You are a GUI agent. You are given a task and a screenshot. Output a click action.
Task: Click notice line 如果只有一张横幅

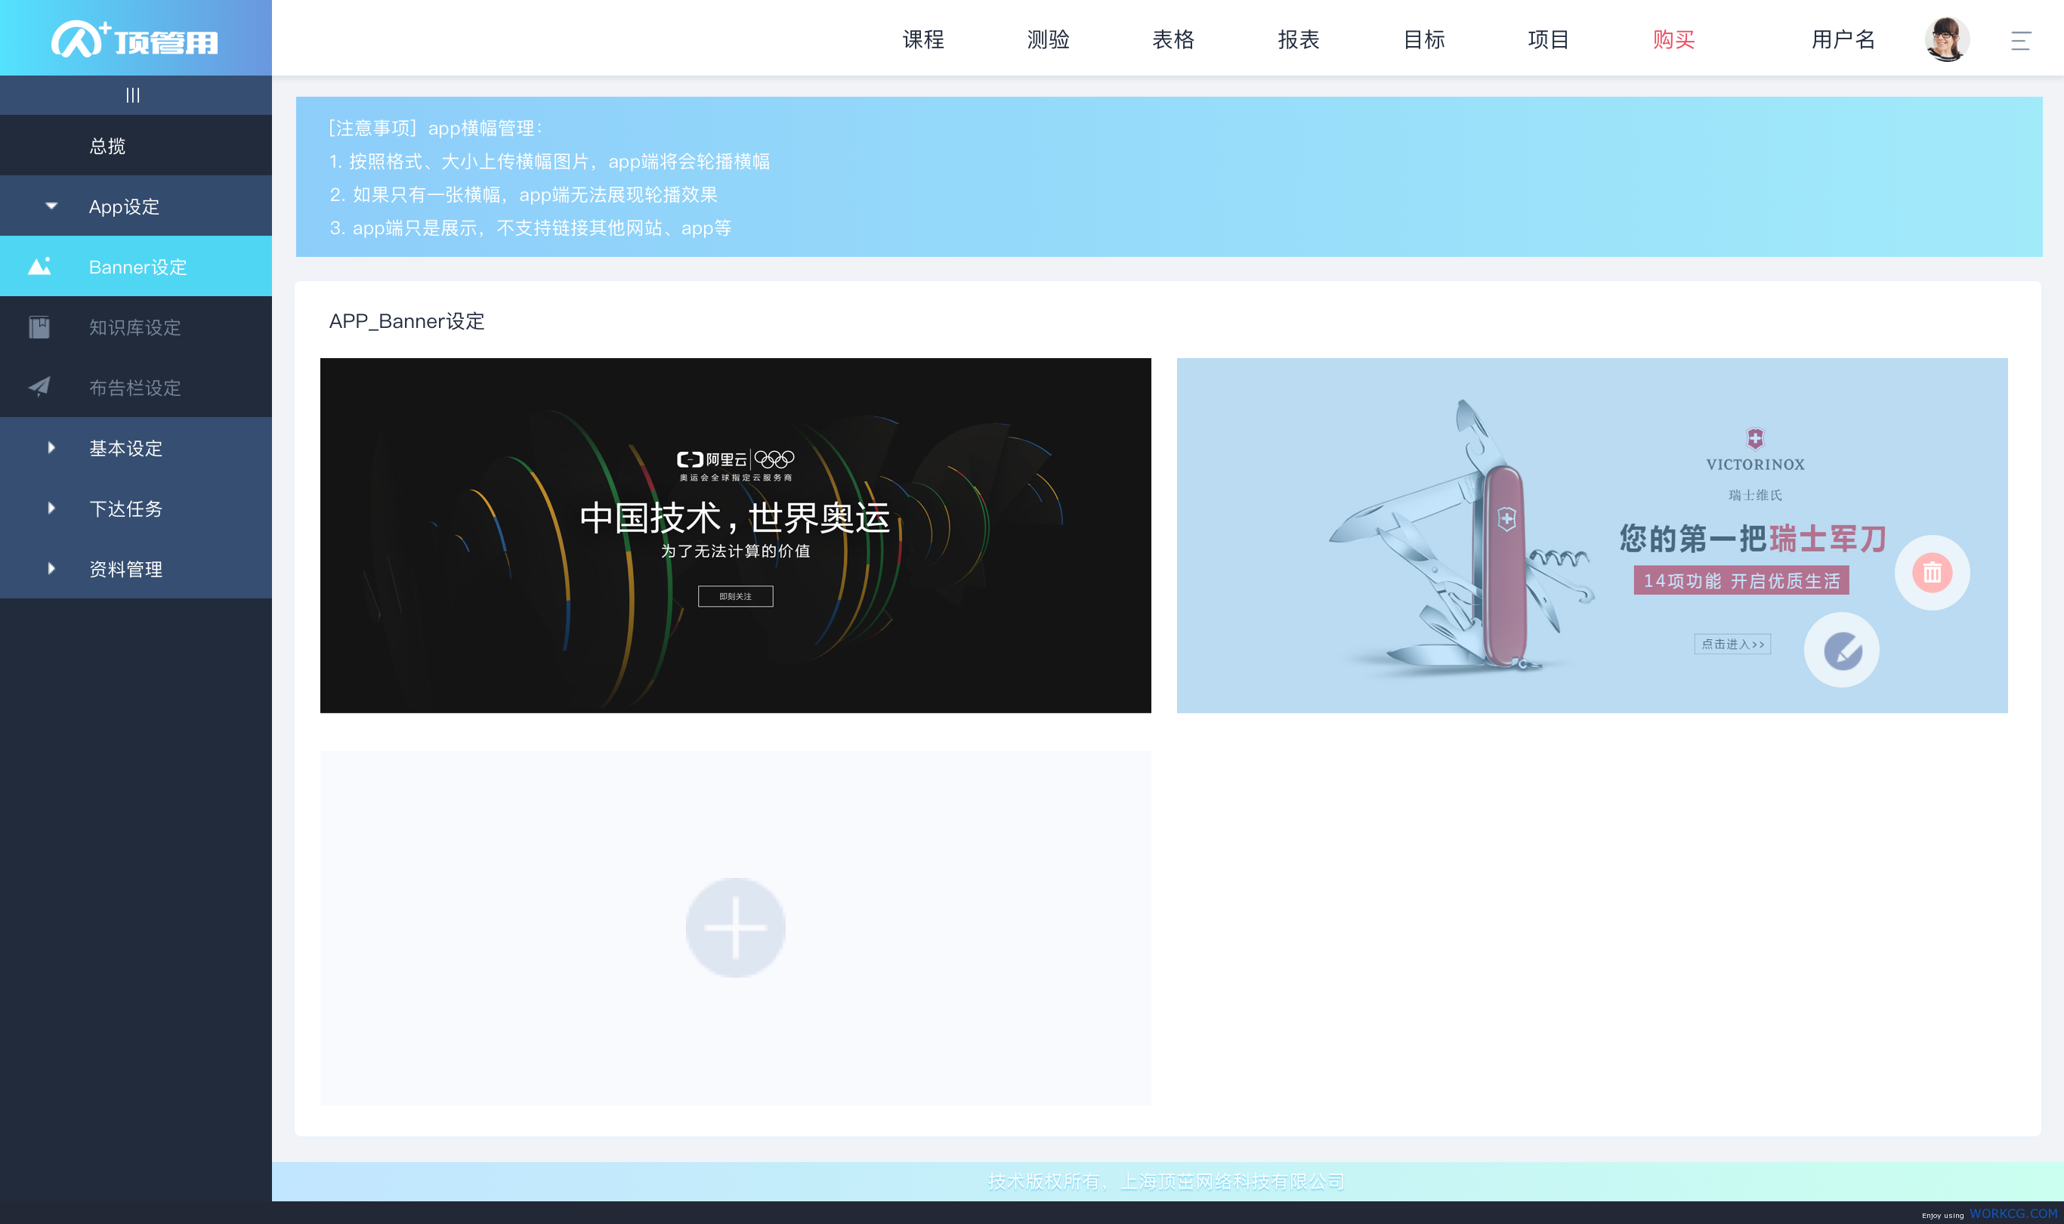pos(523,194)
